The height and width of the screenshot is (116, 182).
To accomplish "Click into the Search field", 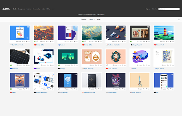I will pyautogui.click(x=170, y=9).
